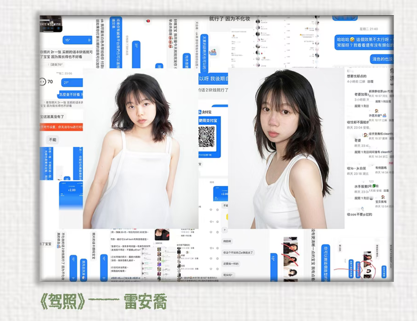This screenshot has height=321, width=417.
Task: Click the '宝这波真没有了' message
Action: tap(52, 117)
